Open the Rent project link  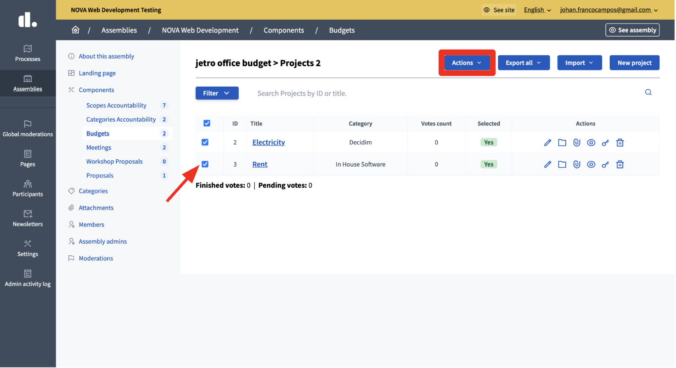[x=260, y=164]
